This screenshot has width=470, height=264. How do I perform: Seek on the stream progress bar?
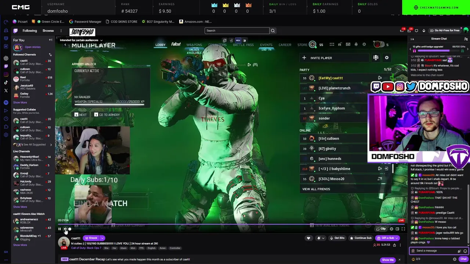click(231, 224)
